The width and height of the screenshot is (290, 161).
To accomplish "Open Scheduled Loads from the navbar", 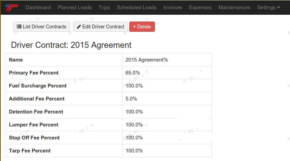I will (136, 8).
